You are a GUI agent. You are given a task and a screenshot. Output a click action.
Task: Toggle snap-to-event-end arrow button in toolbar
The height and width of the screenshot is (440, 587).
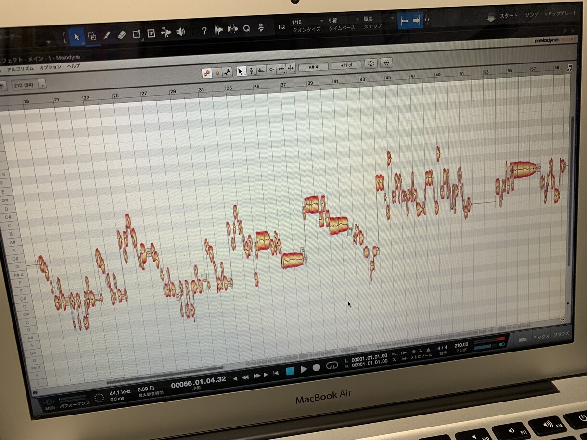point(416,21)
